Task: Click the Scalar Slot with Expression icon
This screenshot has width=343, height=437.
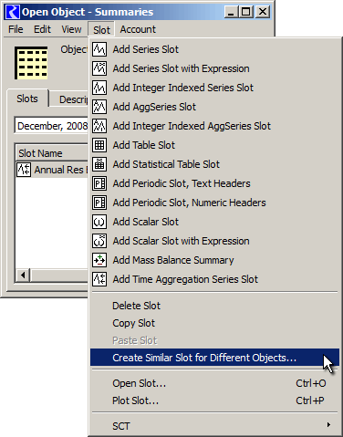Action: (x=99, y=241)
